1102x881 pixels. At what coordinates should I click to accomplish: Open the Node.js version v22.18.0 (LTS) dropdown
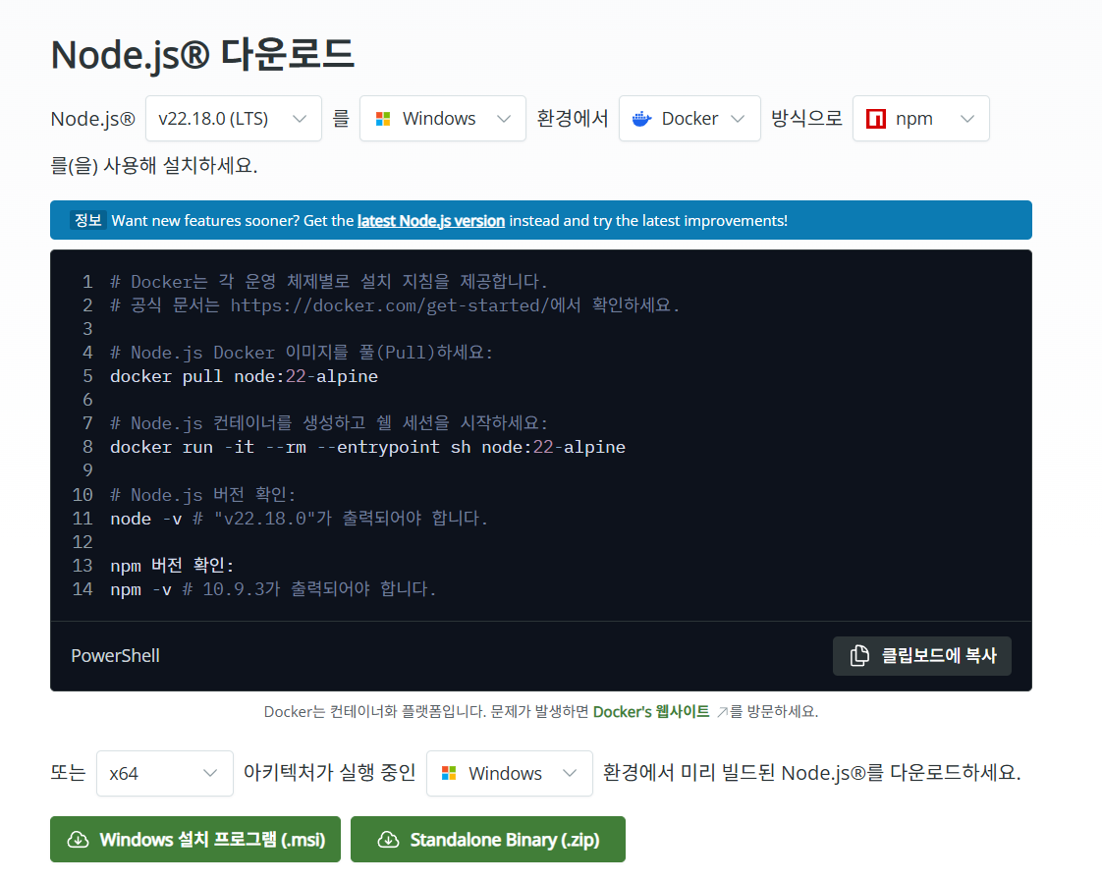click(x=234, y=119)
